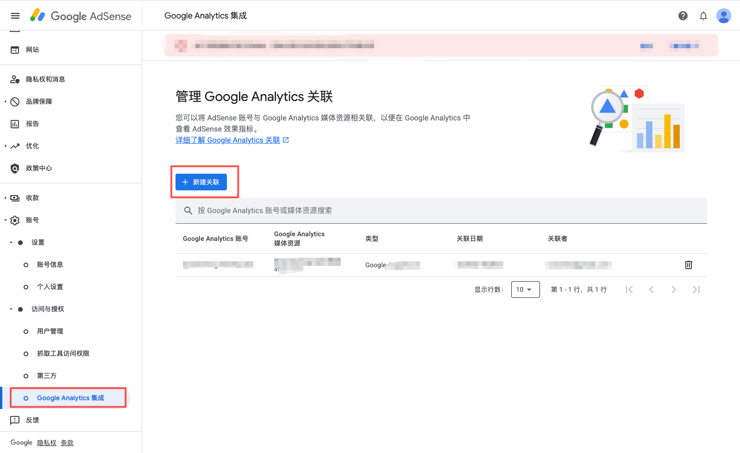The width and height of the screenshot is (740, 453).
Task: Click the 关联者 column header
Action: (558, 239)
